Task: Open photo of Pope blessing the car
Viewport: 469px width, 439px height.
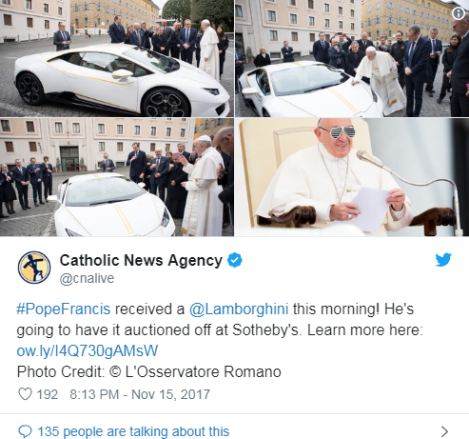Action: 117,177
